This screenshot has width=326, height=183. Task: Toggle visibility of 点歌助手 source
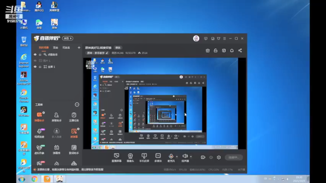tap(35, 54)
